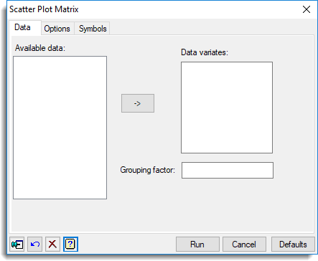
Task: Switch to the Symbols tab
Action: pyautogui.click(x=93, y=29)
